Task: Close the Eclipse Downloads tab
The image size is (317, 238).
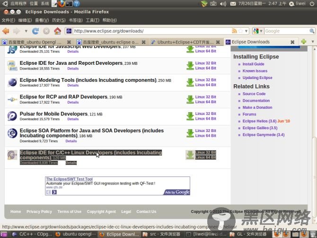Action: tap(292, 42)
